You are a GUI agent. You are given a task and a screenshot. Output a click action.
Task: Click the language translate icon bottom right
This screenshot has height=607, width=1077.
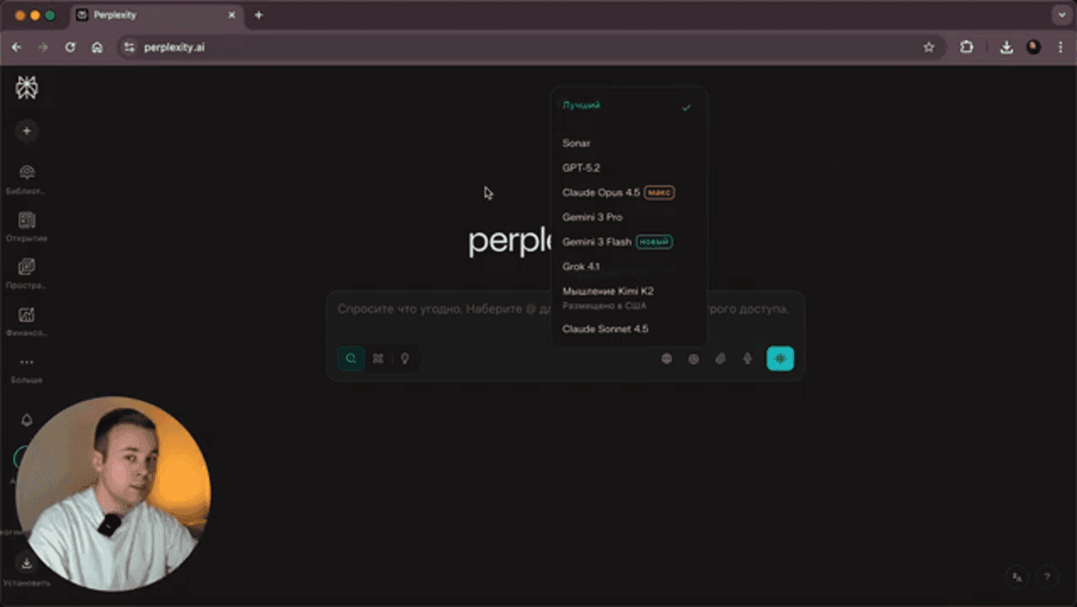[x=1017, y=577]
